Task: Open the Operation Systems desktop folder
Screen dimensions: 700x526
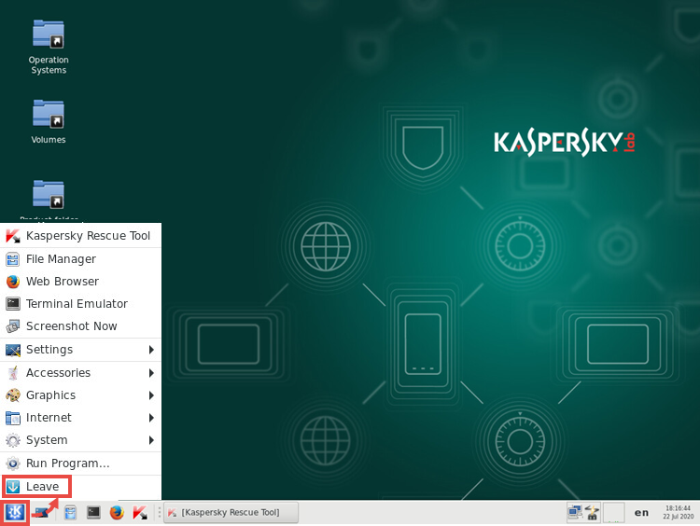Action: pyautogui.click(x=49, y=47)
